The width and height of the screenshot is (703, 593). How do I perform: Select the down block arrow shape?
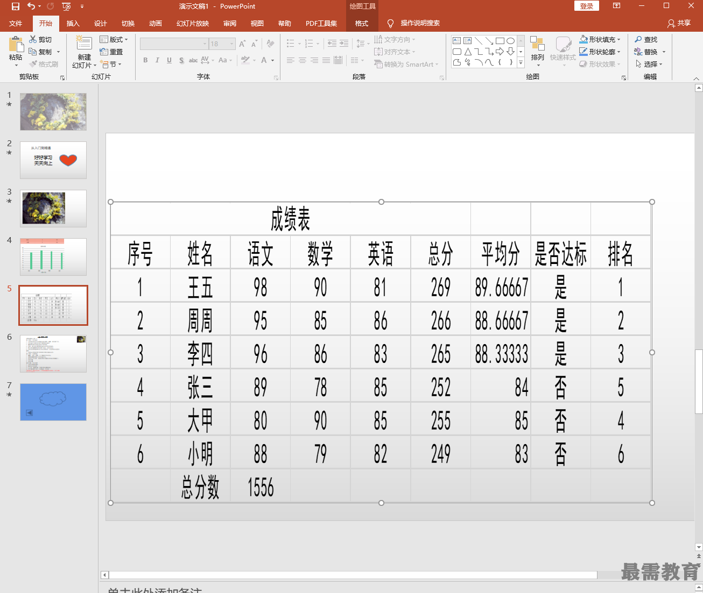511,52
